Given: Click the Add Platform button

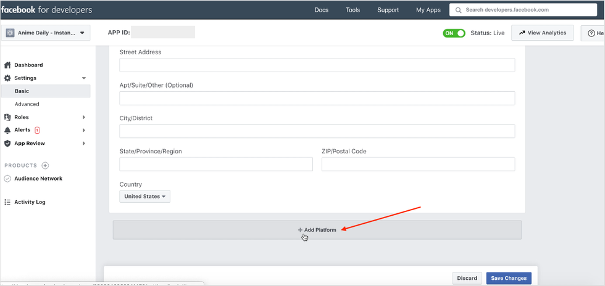Looking at the screenshot, I should tap(317, 230).
